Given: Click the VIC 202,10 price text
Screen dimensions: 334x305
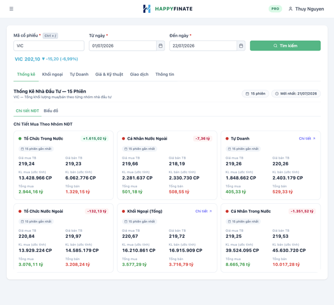Looking at the screenshot, I should tap(27, 59).
